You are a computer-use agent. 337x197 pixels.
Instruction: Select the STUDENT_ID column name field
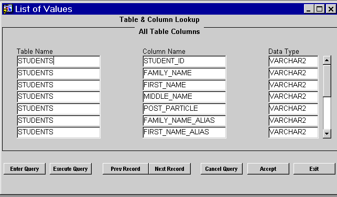coord(184,61)
